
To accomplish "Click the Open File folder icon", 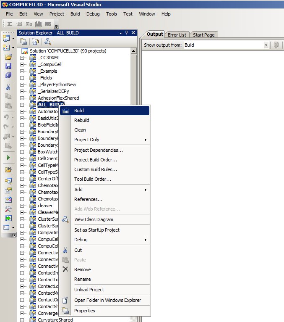I will click(x=8, y=57).
